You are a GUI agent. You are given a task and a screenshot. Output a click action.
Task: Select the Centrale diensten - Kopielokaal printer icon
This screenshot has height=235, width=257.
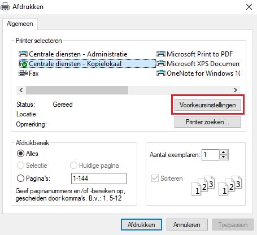[23, 64]
